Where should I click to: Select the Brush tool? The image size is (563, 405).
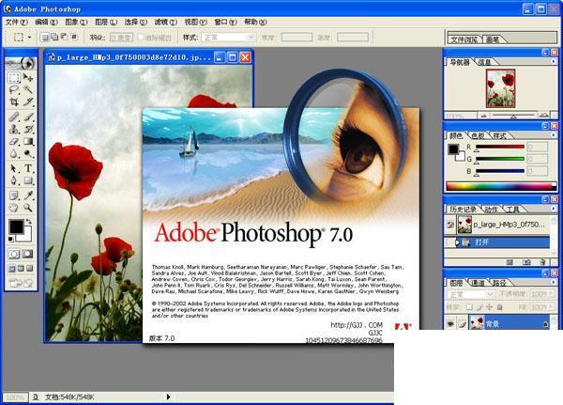click(x=28, y=117)
